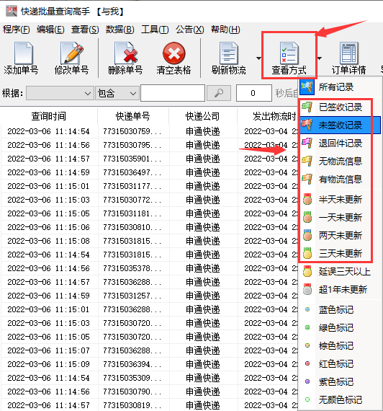Click the red 清空表格 icon
Viewport: 383px width, 411px height.
pyautogui.click(x=174, y=53)
